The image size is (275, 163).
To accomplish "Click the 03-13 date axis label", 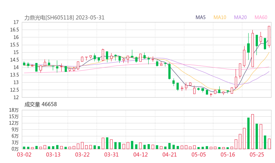I will coord(53,154).
